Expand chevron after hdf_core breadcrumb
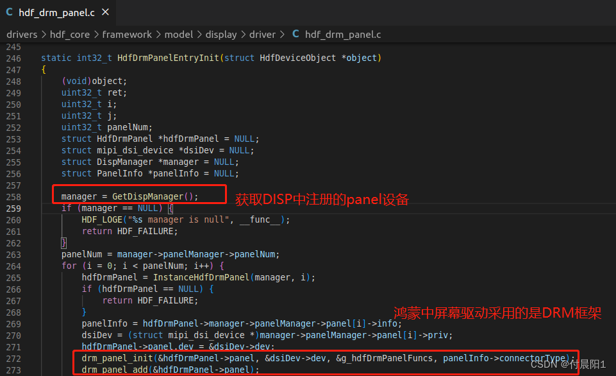 point(96,35)
